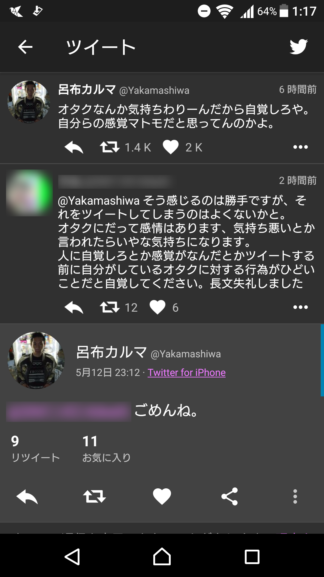Open 呂布カルマ avatar in the main tweet

36,360
